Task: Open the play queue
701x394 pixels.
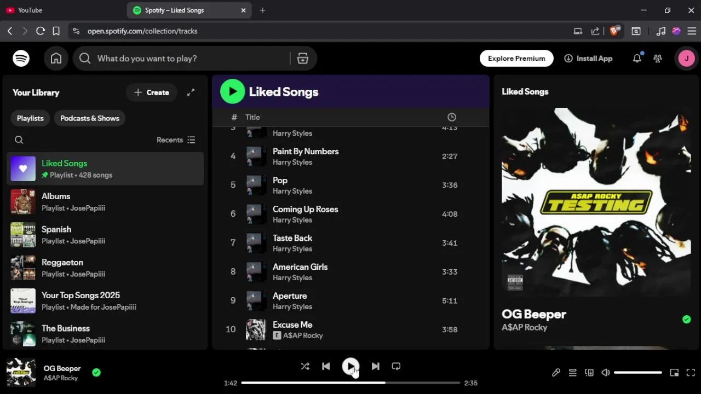Action: point(572,373)
